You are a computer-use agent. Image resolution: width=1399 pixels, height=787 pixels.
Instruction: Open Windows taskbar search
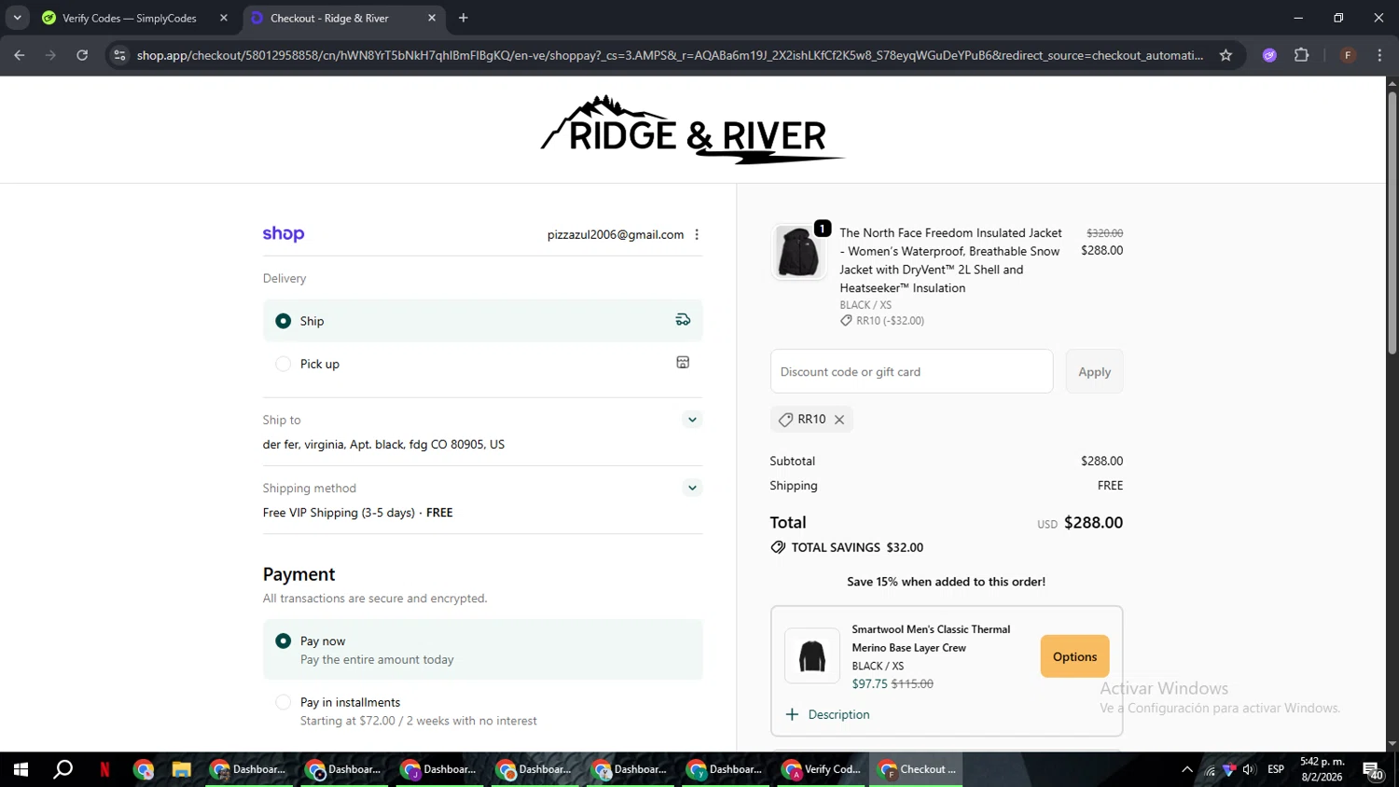[x=62, y=769]
